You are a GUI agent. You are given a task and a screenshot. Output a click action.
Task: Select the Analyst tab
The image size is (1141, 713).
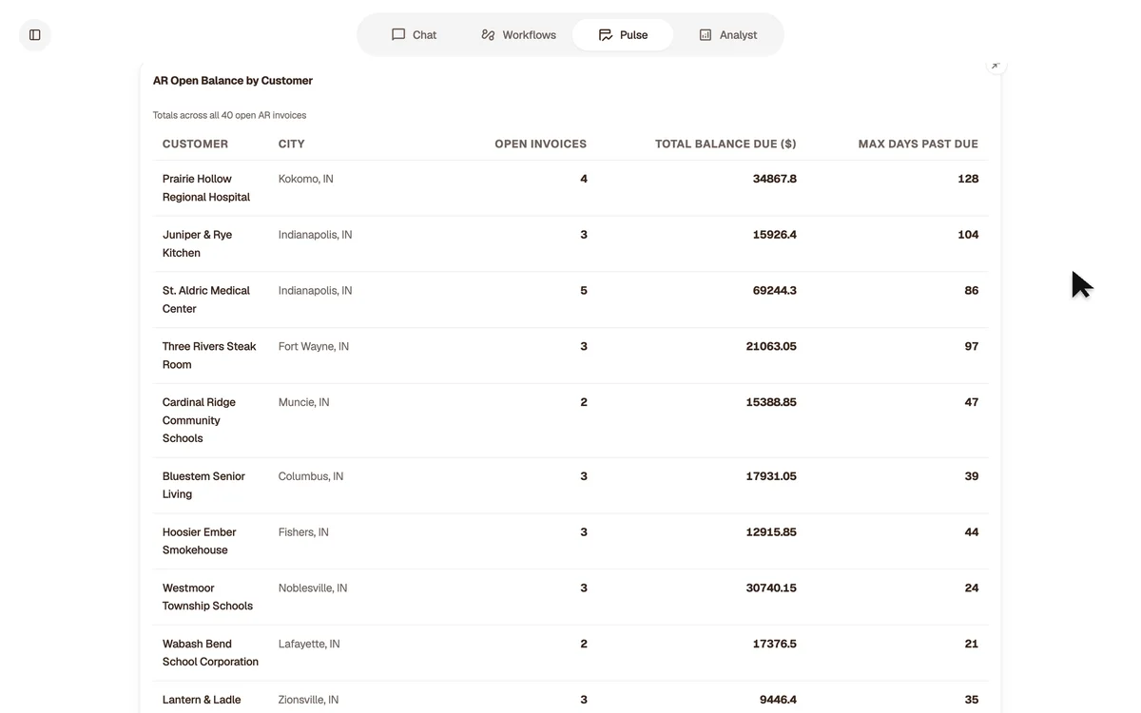[x=727, y=34]
